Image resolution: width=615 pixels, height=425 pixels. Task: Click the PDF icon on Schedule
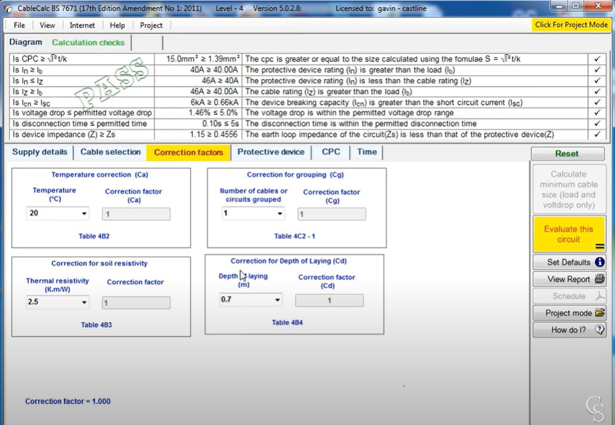coord(600,295)
